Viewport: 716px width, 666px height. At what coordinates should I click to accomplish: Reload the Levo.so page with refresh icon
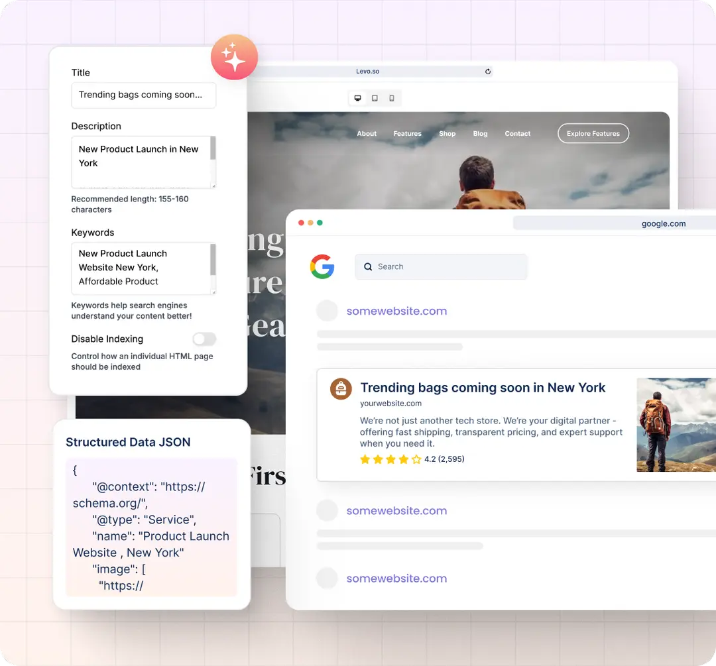[x=488, y=71]
